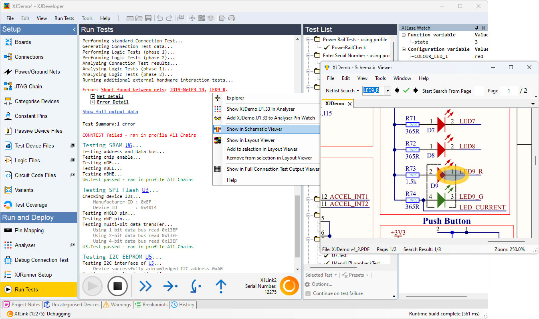539x319 pixels.
Task: Collapse Power Rail Tests tree node
Action: pyautogui.click(x=309, y=40)
